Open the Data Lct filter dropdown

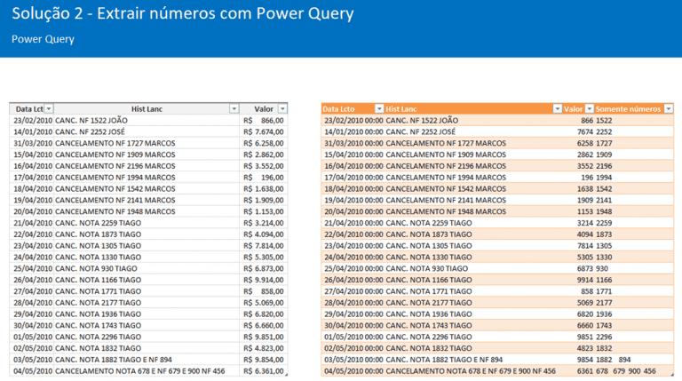(49, 108)
